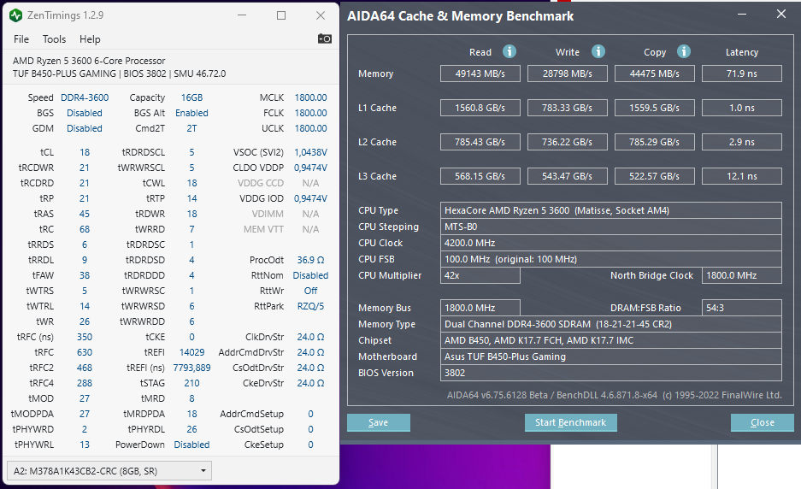801x489 pixels.
Task: Click the tRAS value 45
Action: pyautogui.click(x=85, y=214)
